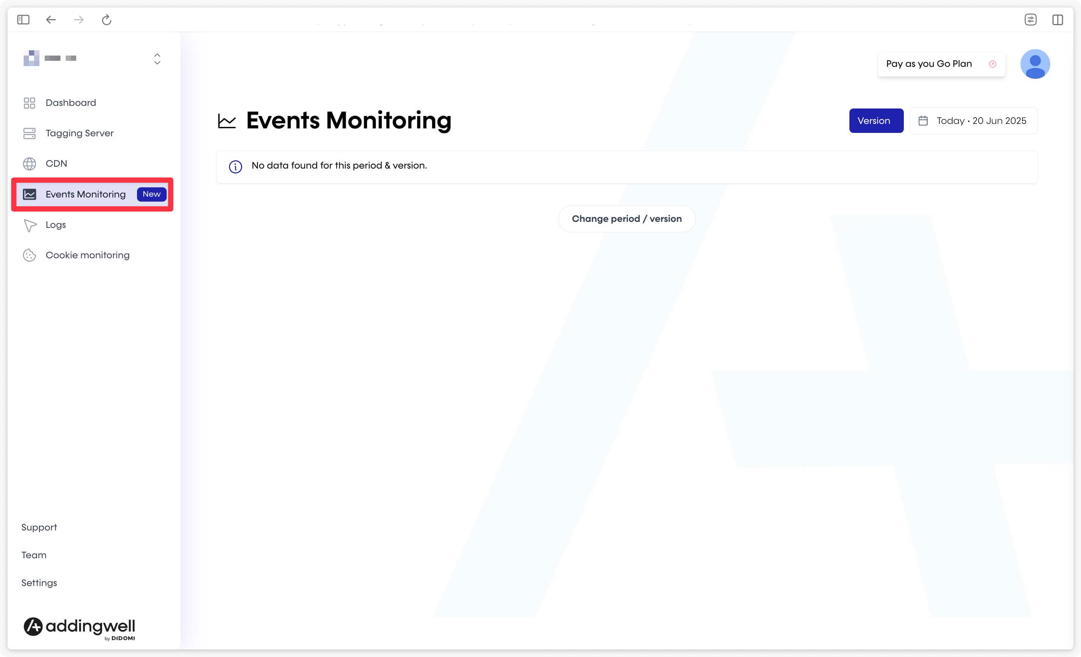Reload the page with refresh icon
Viewport: 1081px width, 657px height.
(107, 20)
